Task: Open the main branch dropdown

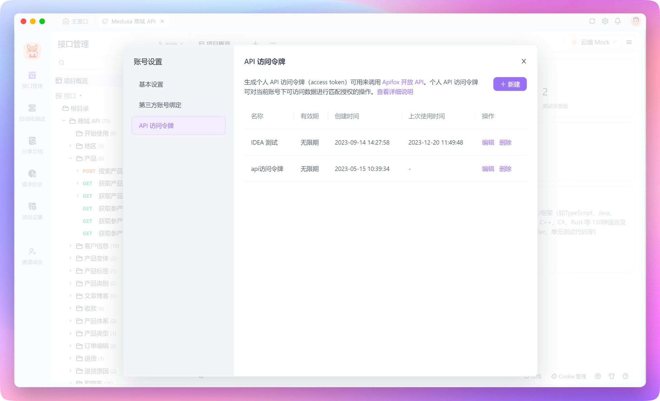Action: pyautogui.click(x=171, y=43)
